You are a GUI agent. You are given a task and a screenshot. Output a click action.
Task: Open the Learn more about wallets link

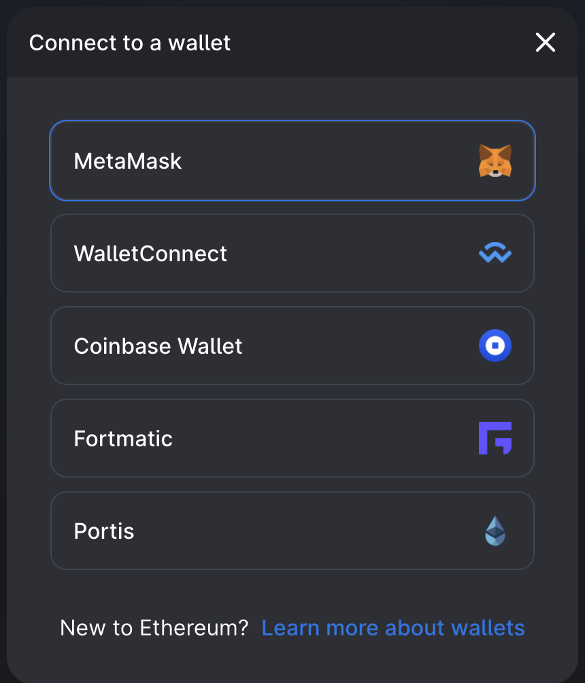pos(393,628)
